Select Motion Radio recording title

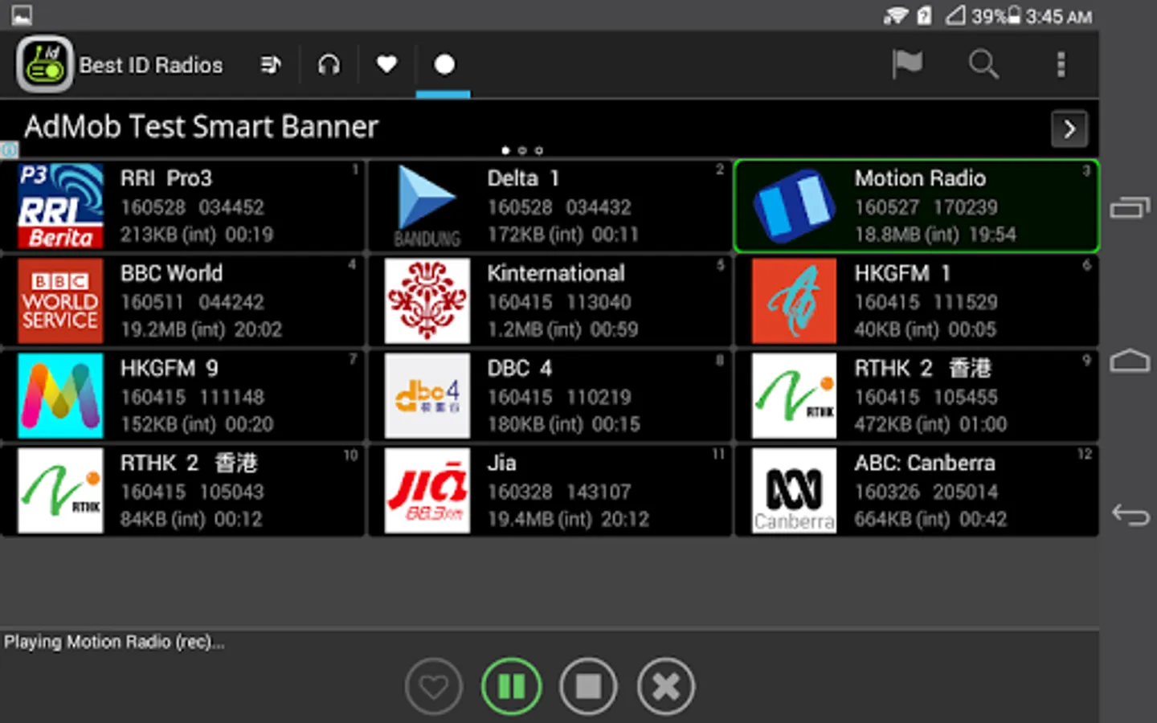pos(920,178)
